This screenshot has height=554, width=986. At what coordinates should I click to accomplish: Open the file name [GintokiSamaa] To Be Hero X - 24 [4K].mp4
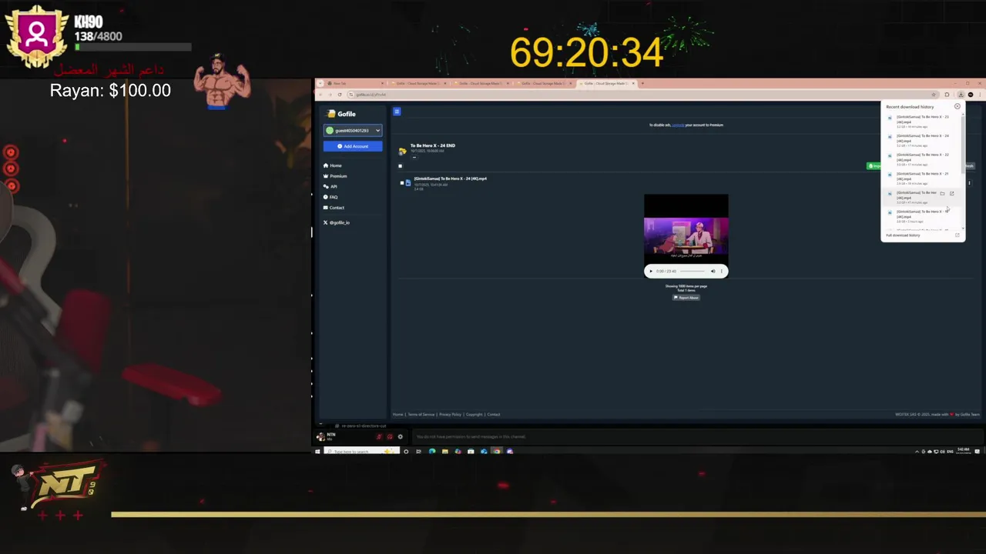pos(451,179)
